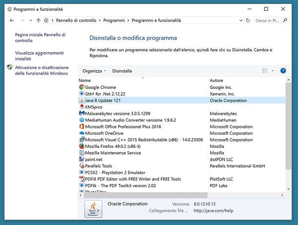The image size is (298, 225).
Task: Open Pagina iniziale Pannello di controllo
Action: 40,38
